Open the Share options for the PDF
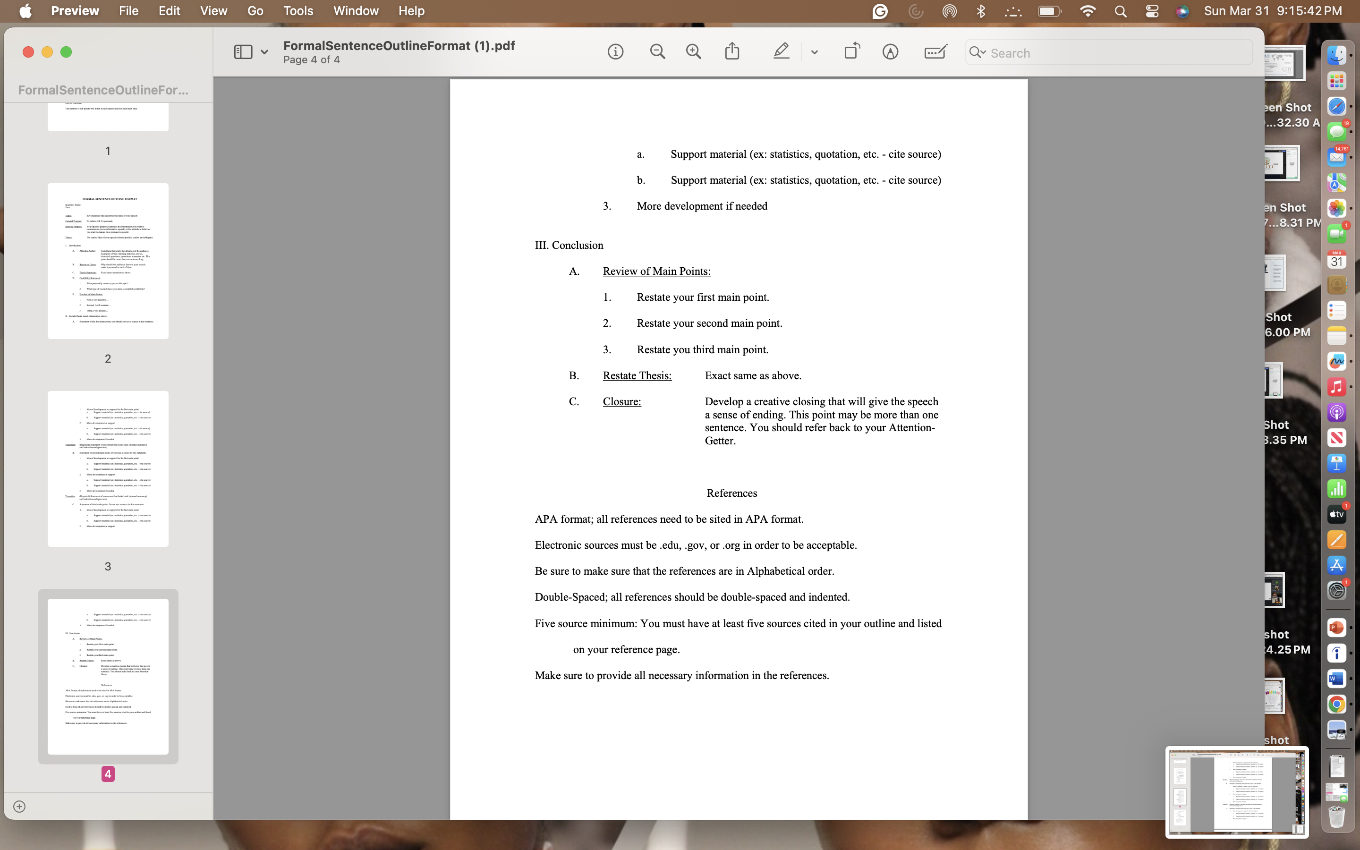 click(731, 52)
